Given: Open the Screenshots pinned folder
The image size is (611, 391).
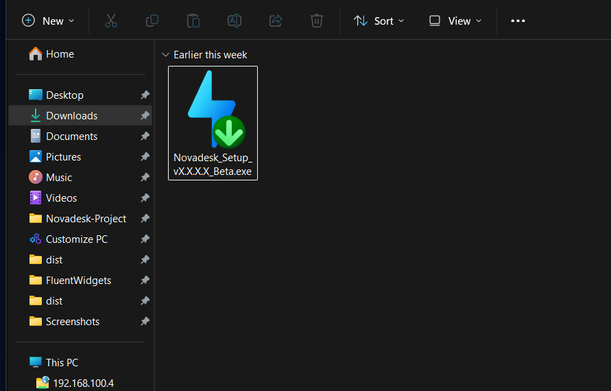Looking at the screenshot, I should click(80, 322).
